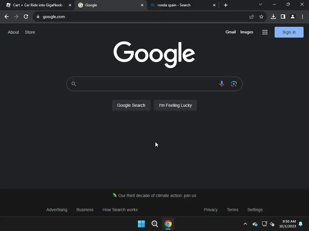Image resolution: width=309 pixels, height=231 pixels.
Task: Close the Google tab
Action: (x=142, y=5)
